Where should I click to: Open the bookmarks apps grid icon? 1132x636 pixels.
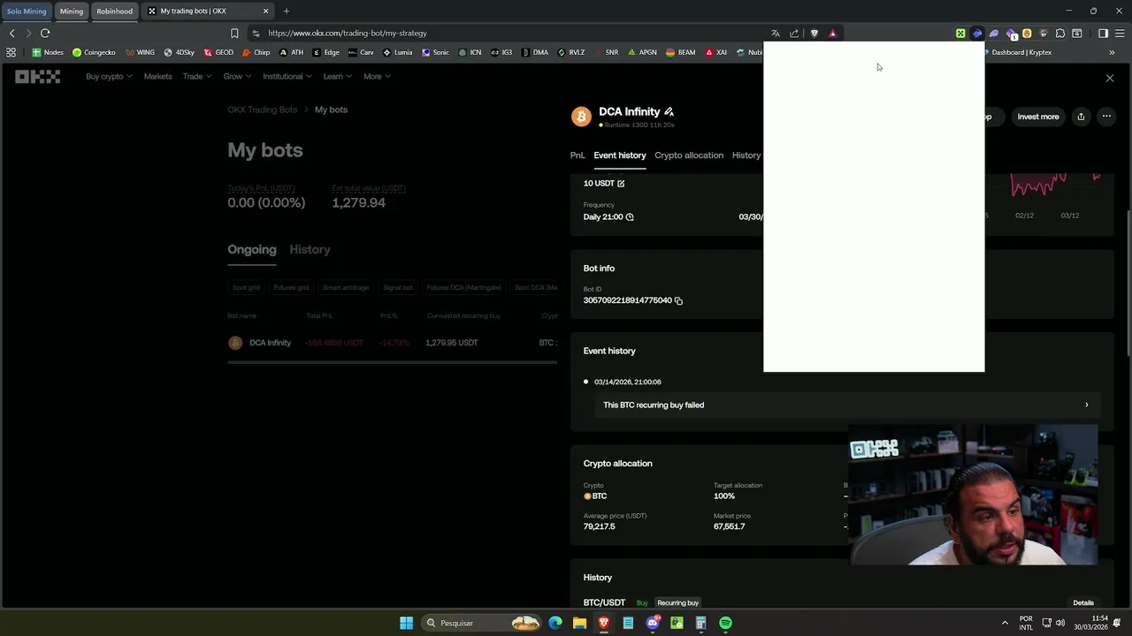tap(11, 52)
